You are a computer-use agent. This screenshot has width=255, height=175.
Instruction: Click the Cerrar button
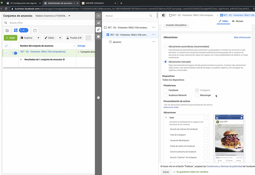(166, 172)
